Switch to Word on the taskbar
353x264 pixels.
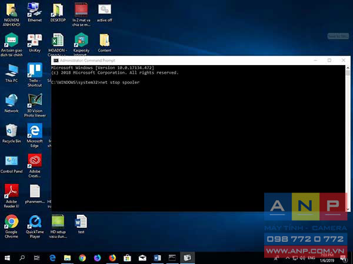[157, 258]
